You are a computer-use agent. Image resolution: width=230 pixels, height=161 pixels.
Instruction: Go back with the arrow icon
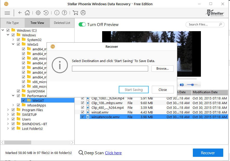coord(20,13)
